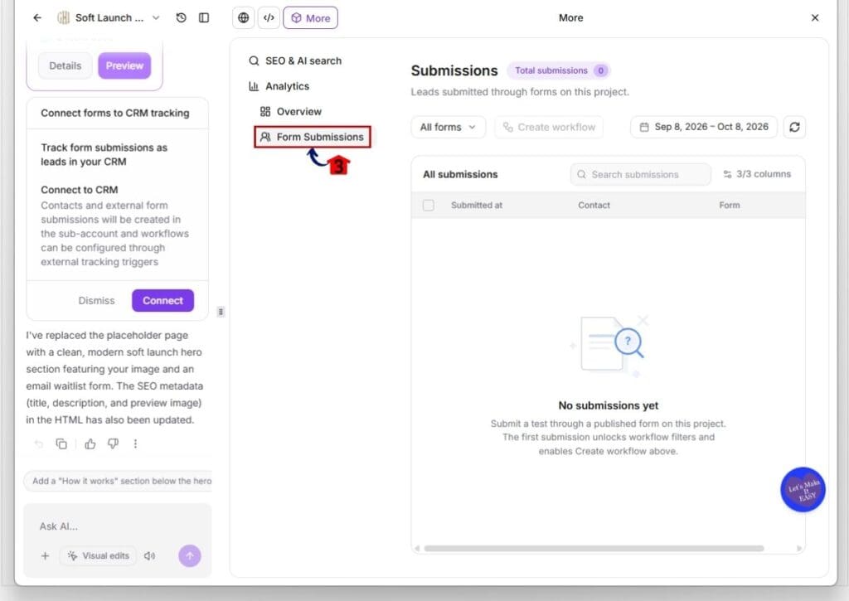Enable Visual edits mode

(99, 556)
